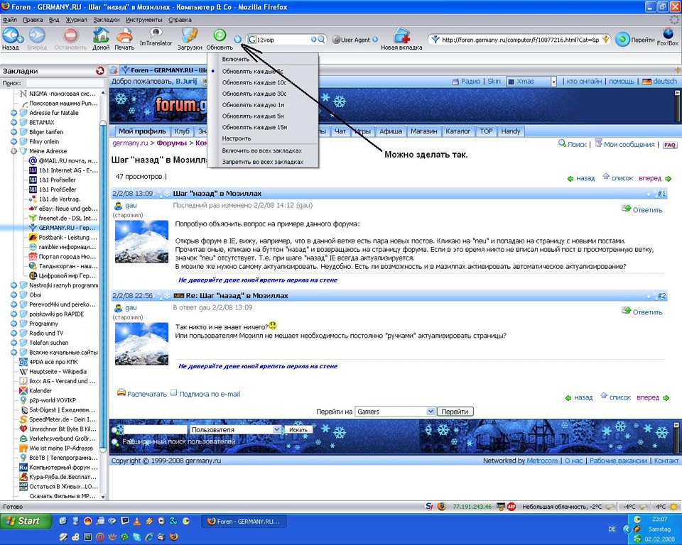Open the Файл menu

[9, 20]
